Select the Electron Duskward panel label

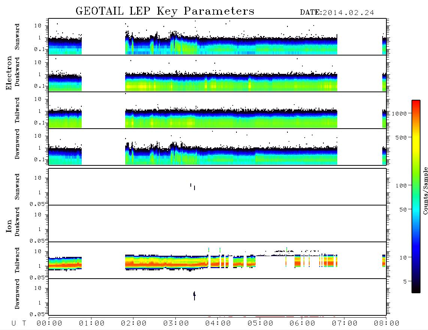[17, 72]
